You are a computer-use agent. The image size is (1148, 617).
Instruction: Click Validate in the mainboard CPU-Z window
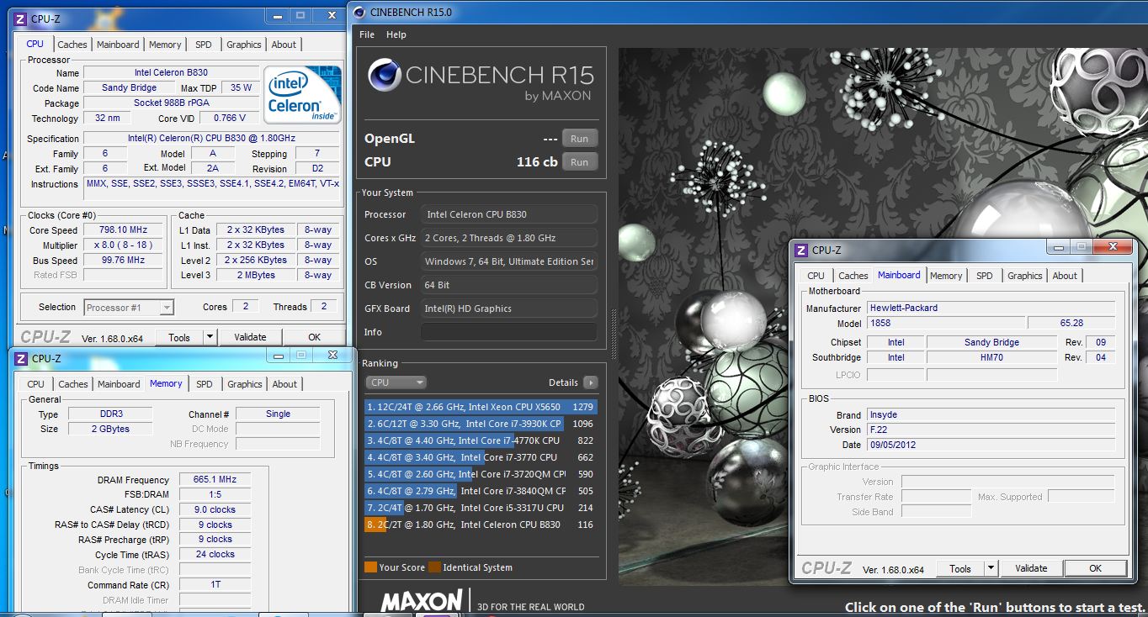click(1031, 568)
